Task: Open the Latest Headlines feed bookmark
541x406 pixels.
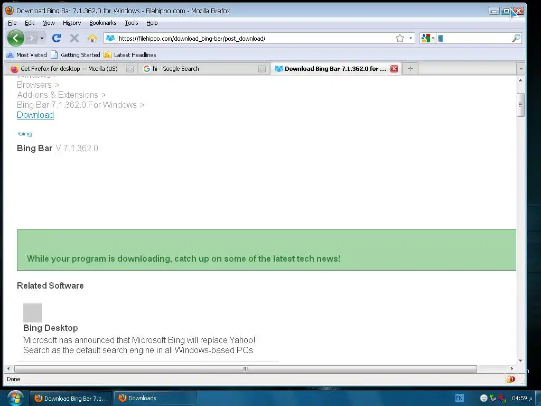Action: 130,55
